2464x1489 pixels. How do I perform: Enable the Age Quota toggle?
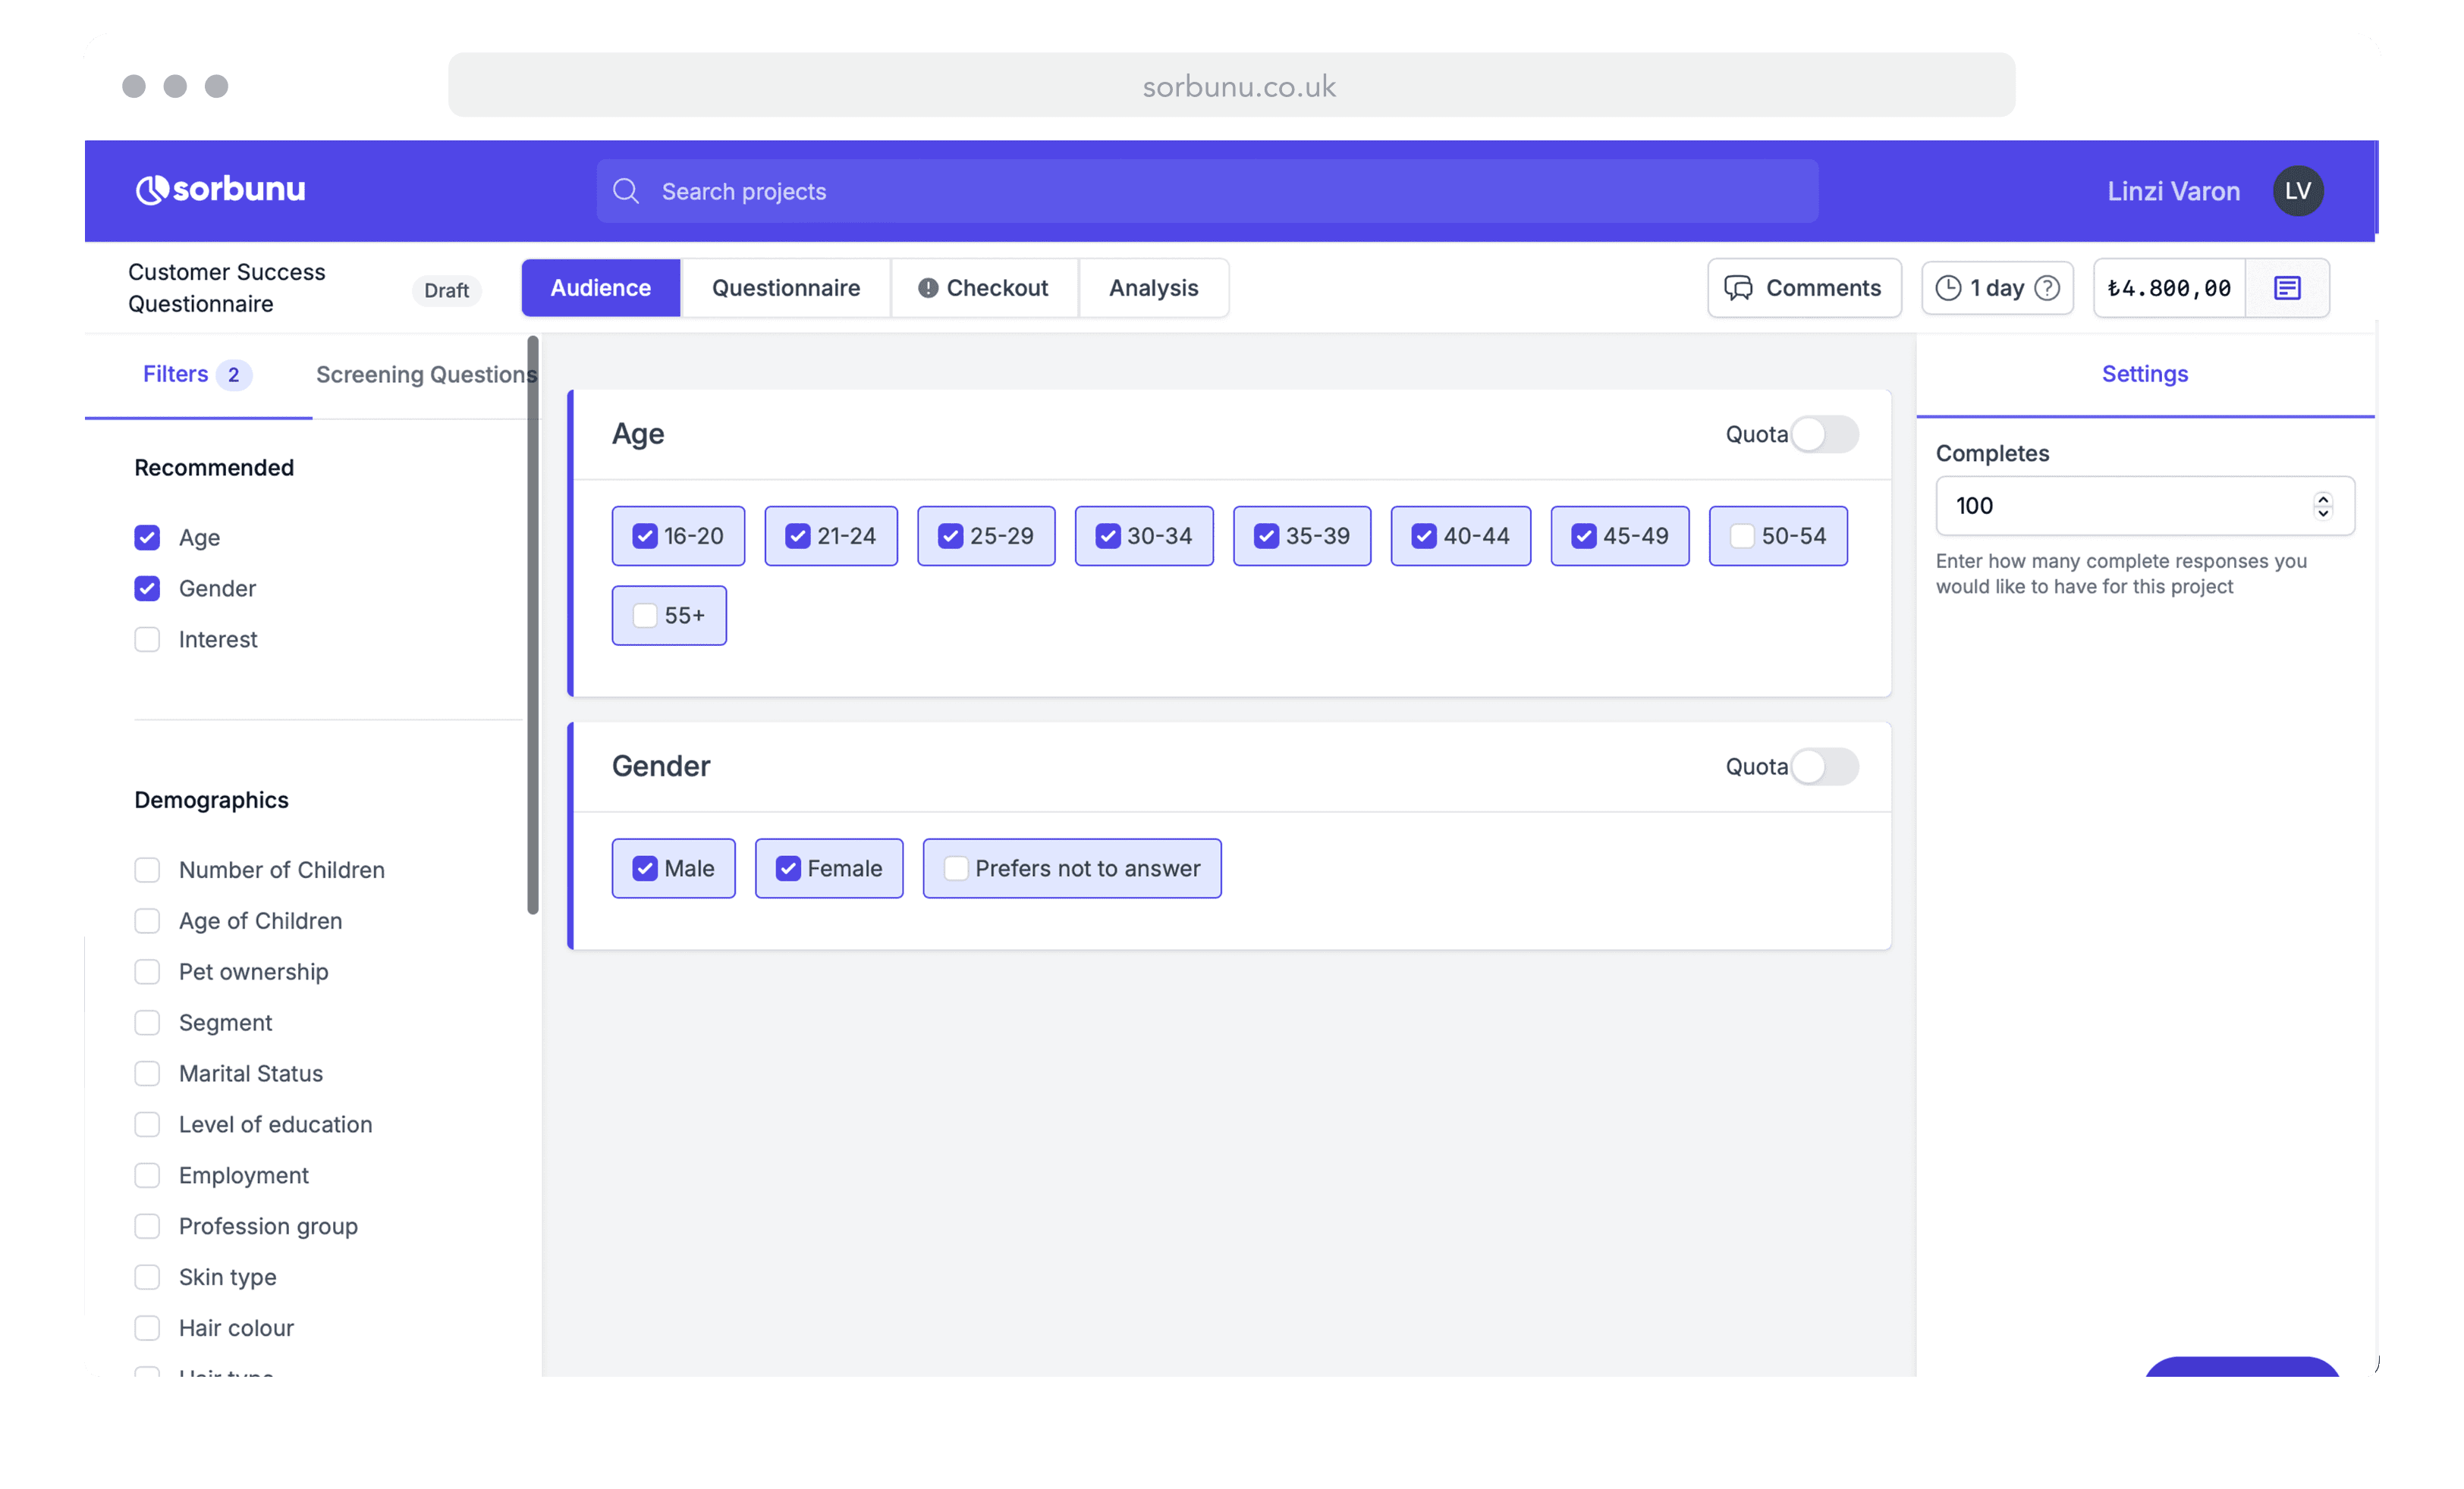click(1824, 434)
